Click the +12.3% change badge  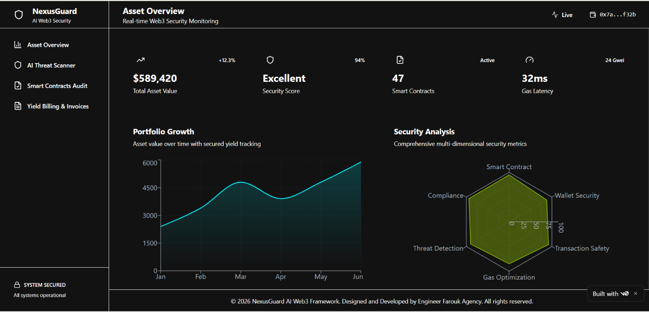pyautogui.click(x=227, y=61)
